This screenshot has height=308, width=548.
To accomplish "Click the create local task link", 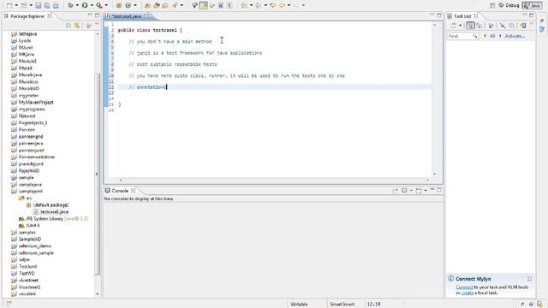I will [468, 293].
